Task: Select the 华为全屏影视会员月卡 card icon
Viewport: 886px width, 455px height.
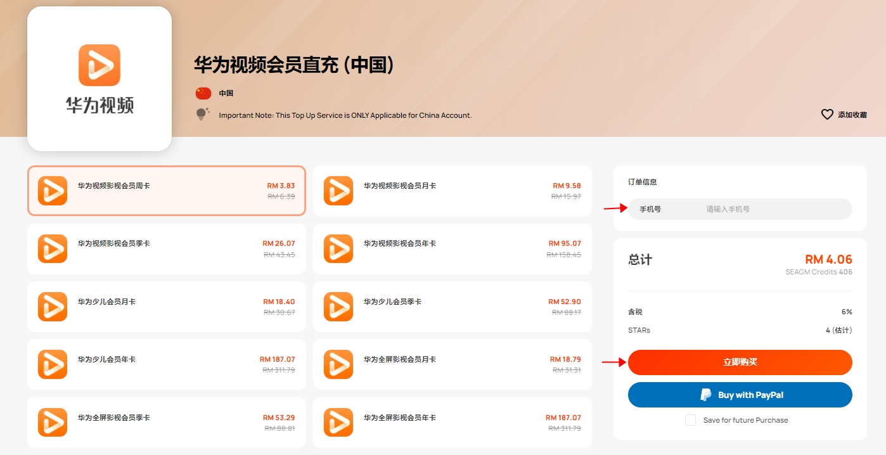Action: (338, 364)
